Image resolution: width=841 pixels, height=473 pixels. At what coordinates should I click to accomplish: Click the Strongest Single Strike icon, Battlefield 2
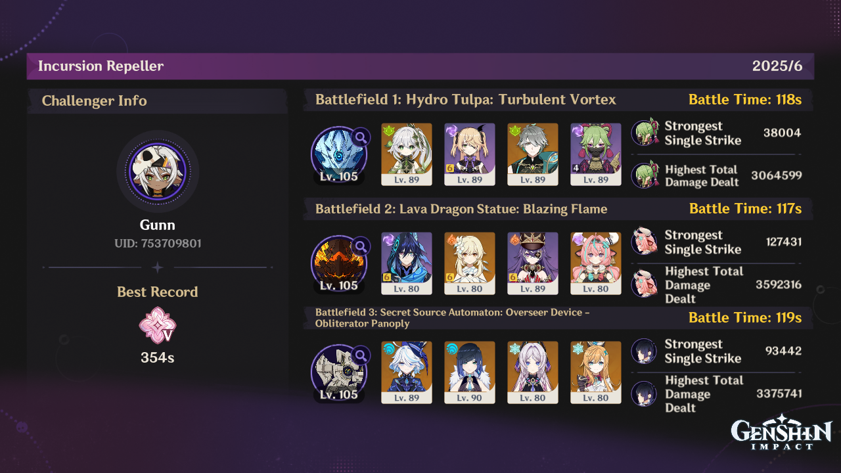(x=645, y=242)
